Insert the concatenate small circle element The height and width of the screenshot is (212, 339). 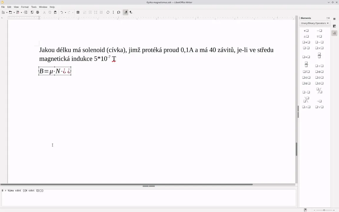pos(306,92)
